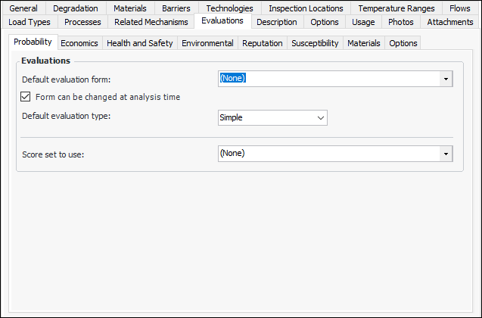This screenshot has width=482, height=318.
Task: Toggle 'Form can be changed at analysis time' checkbox
Action: 26,97
